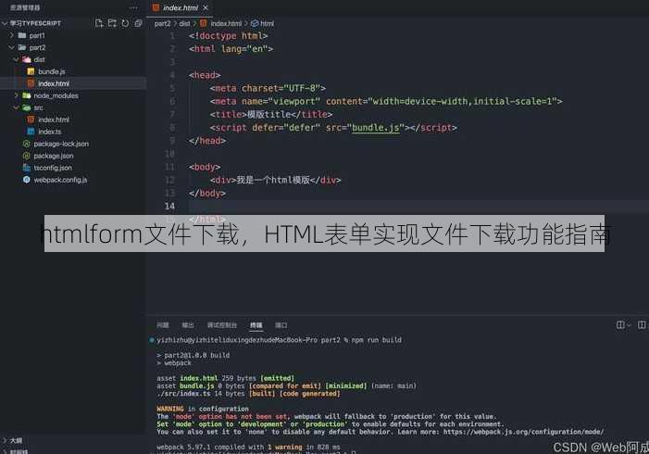Click the index.ts TypeScript file icon

31,132
